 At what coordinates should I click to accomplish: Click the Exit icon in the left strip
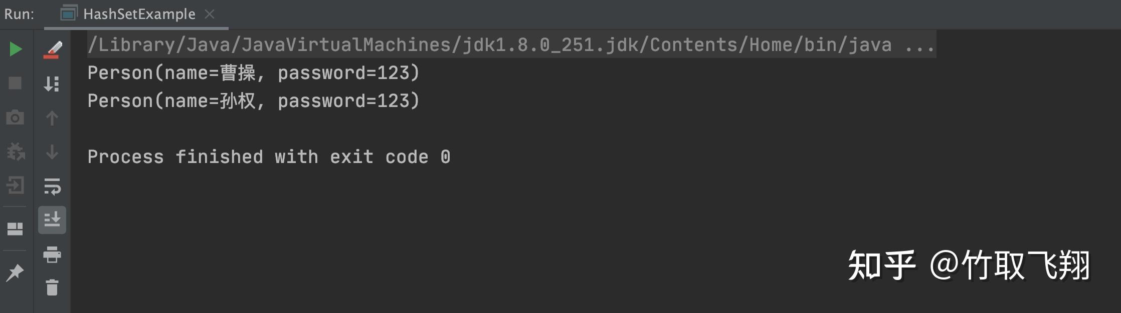(16, 185)
